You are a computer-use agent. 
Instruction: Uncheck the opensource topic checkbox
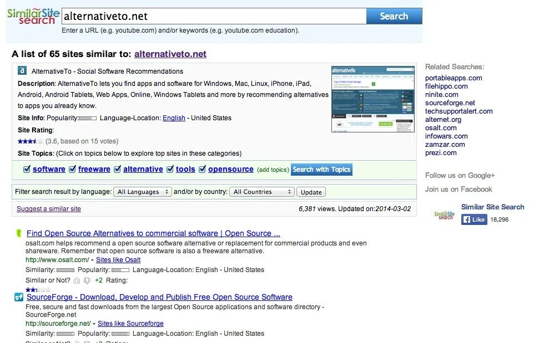(202, 169)
